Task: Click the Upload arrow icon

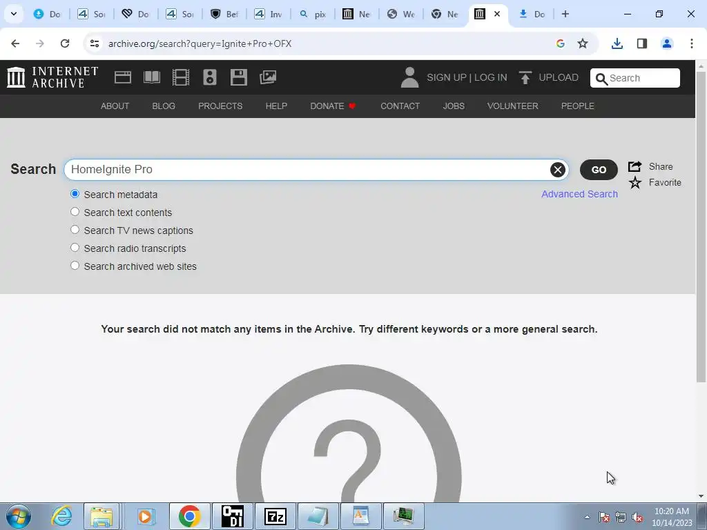Action: point(525,77)
